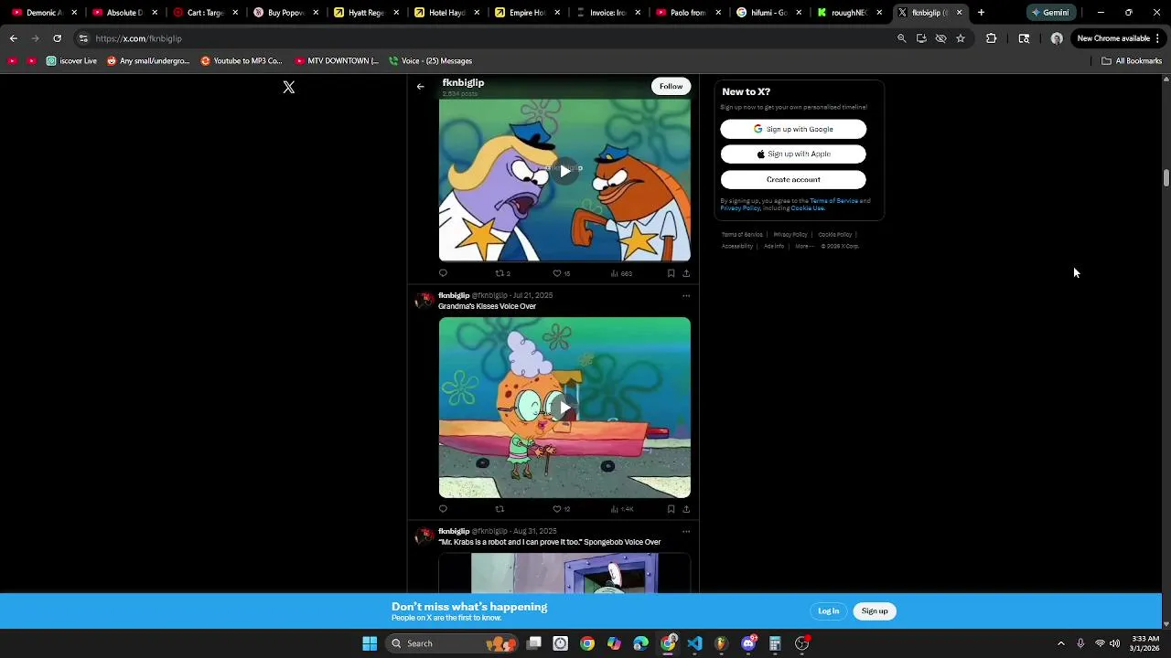Open the Gemini button in Chrome
1171x658 pixels.
1050,13
